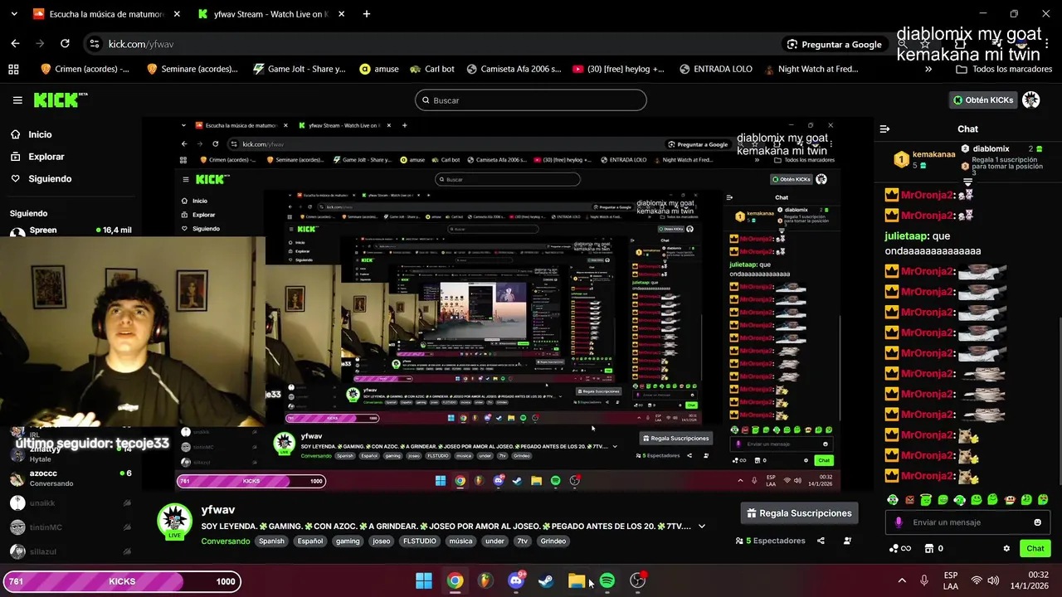Open the Conversando category link

[225, 541]
